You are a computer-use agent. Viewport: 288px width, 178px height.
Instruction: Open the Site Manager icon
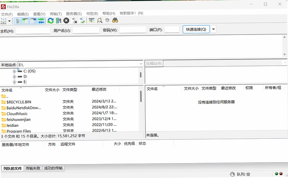tap(3, 21)
